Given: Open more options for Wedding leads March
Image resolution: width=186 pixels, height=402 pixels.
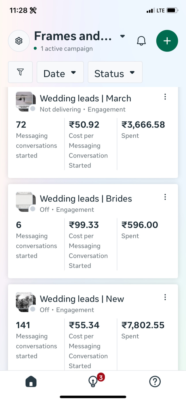Looking at the screenshot, I should click(x=165, y=97).
